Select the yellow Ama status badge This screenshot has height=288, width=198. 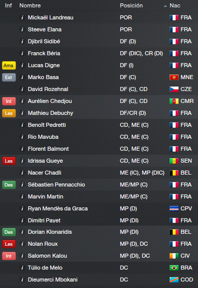pos(9,65)
